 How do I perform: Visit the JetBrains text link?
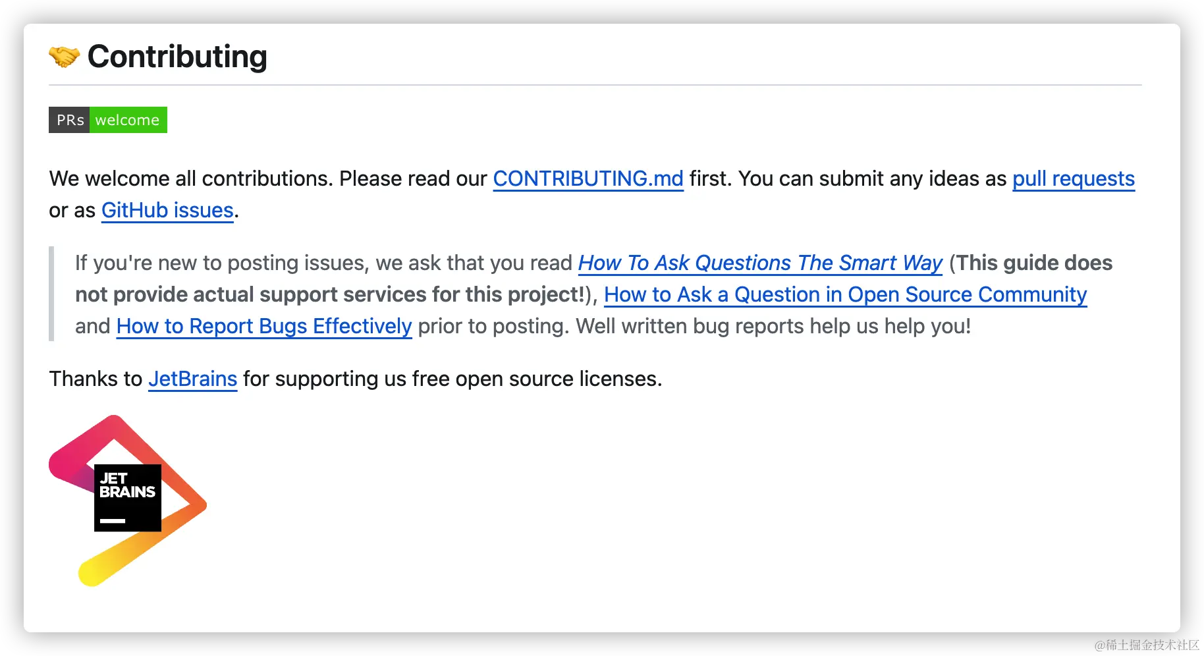(x=192, y=379)
